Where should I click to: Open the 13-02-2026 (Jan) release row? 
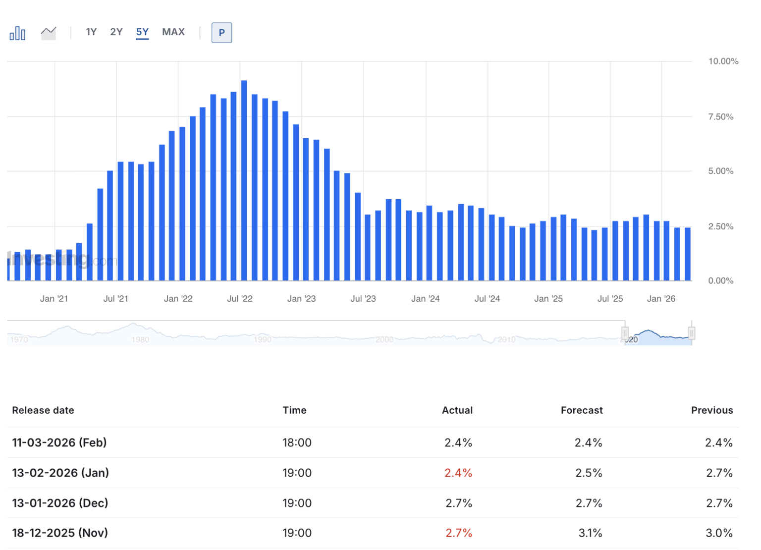tap(60, 473)
